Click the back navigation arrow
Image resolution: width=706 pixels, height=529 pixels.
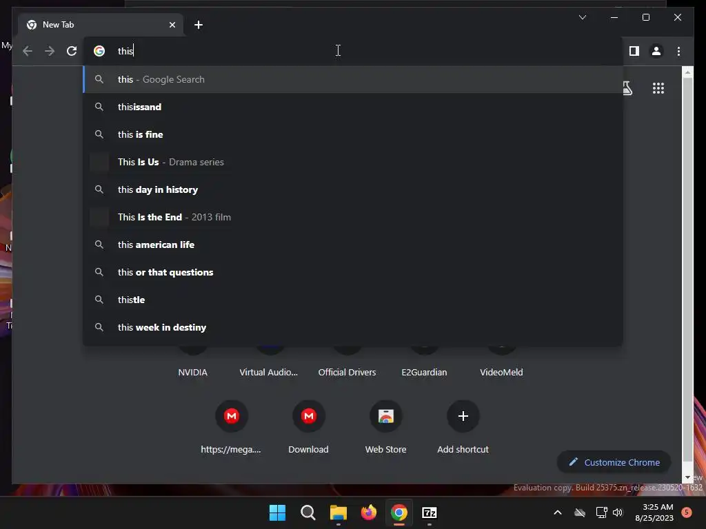point(28,51)
